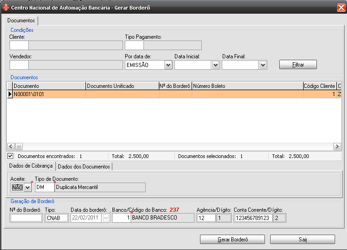Click the Documentos selecionados: 1 status text
This screenshot has width=347, height=250.
(210, 156)
